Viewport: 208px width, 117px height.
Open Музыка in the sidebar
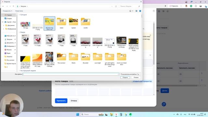coord(10,50)
